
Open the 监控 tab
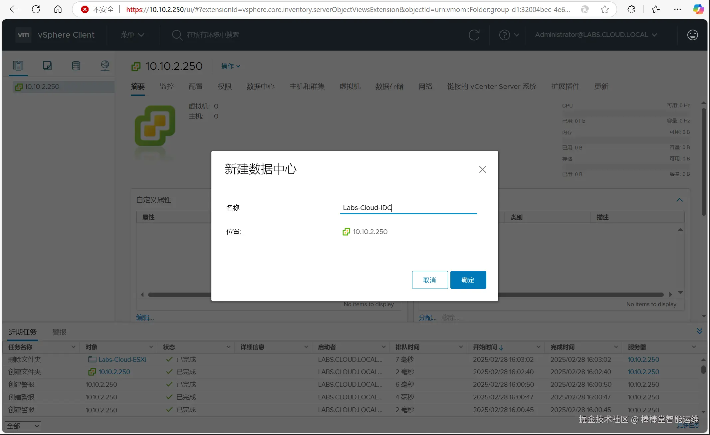click(167, 87)
